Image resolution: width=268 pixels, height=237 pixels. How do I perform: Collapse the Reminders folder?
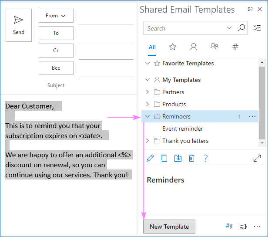click(147, 116)
